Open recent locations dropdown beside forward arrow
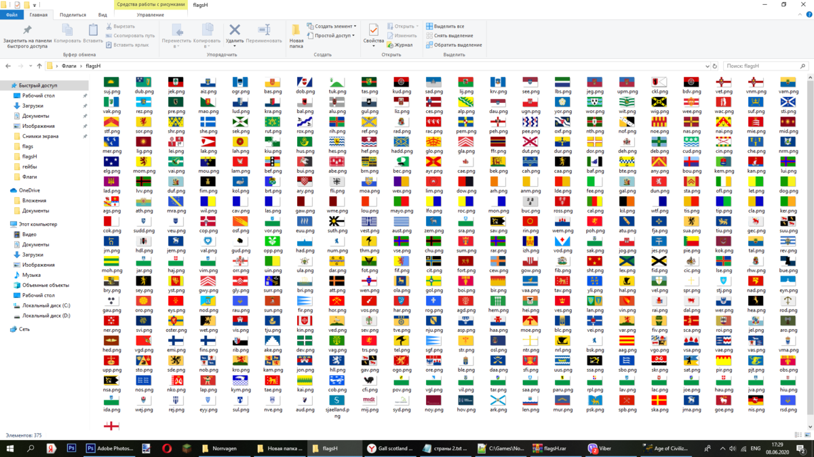 (x=31, y=66)
